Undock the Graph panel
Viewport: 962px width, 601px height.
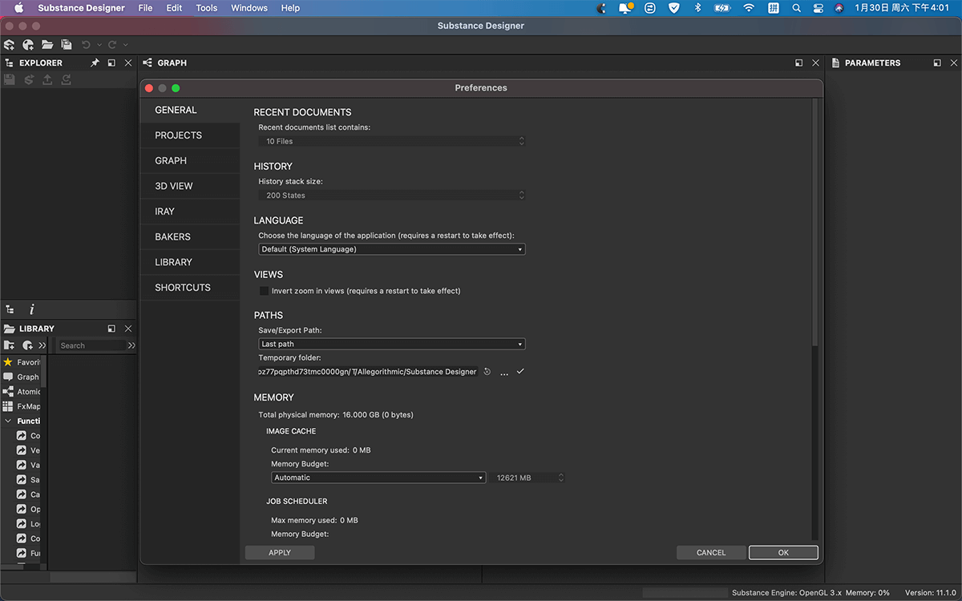pyautogui.click(x=799, y=63)
